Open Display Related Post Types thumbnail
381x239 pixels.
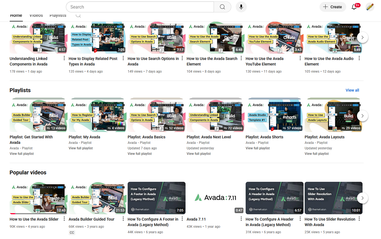[98, 38]
